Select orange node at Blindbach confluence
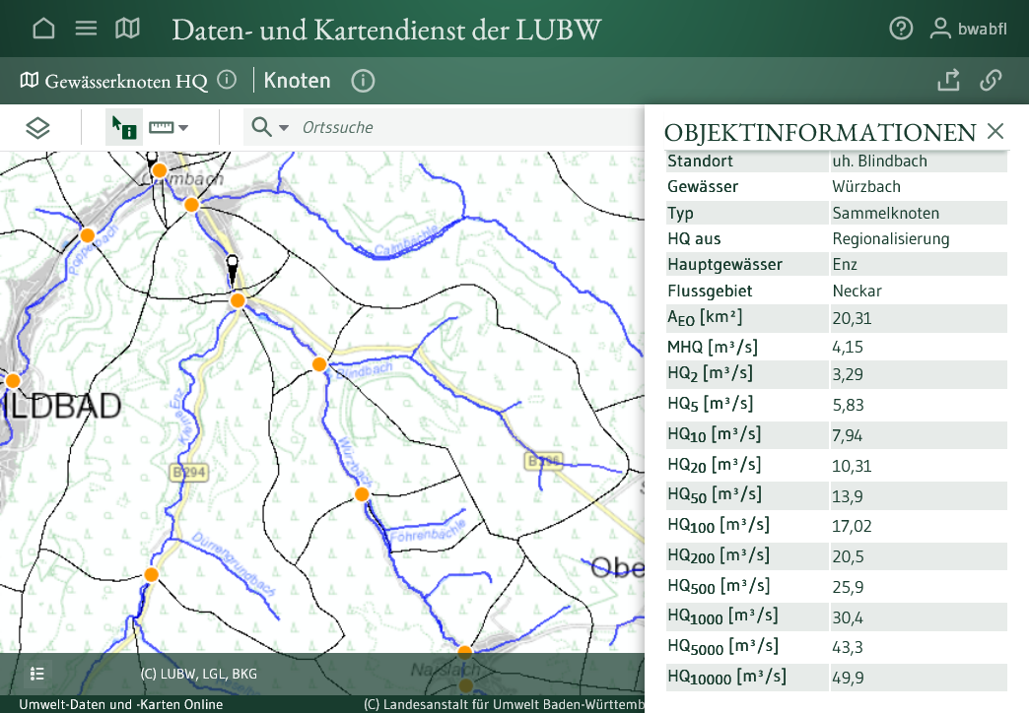The image size is (1029, 713). click(319, 364)
